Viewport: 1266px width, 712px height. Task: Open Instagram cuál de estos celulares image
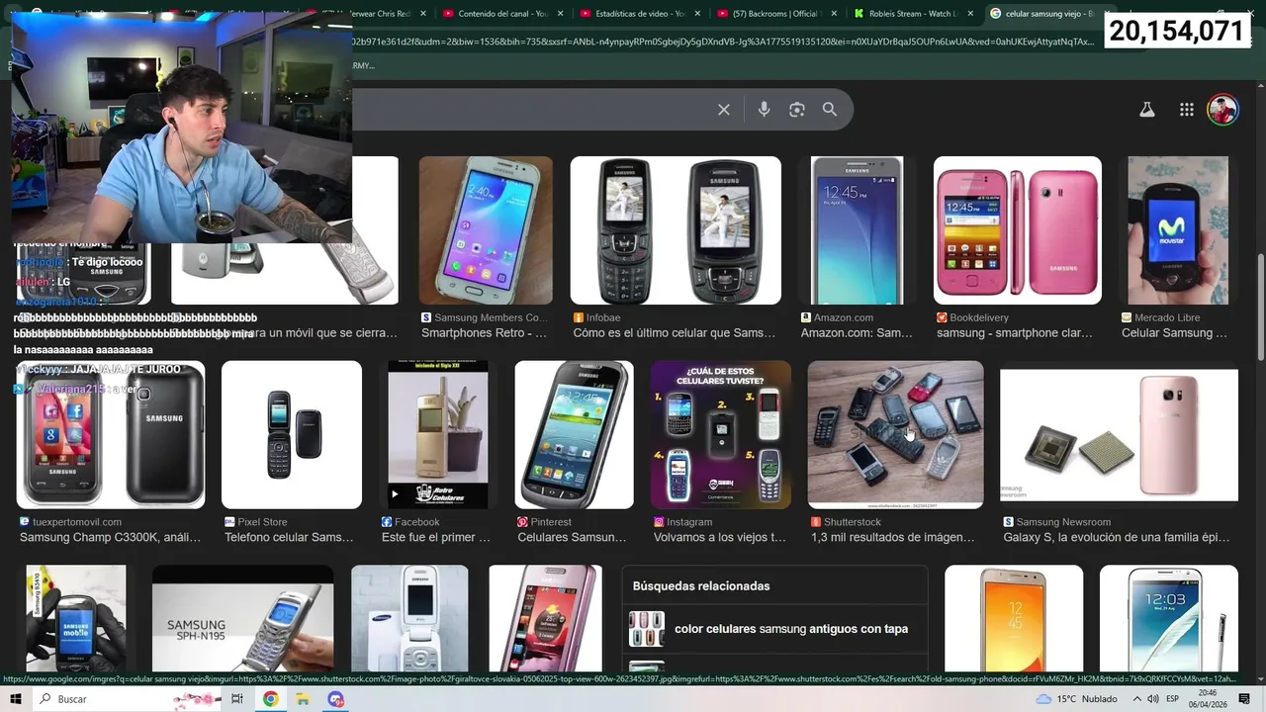(x=721, y=435)
